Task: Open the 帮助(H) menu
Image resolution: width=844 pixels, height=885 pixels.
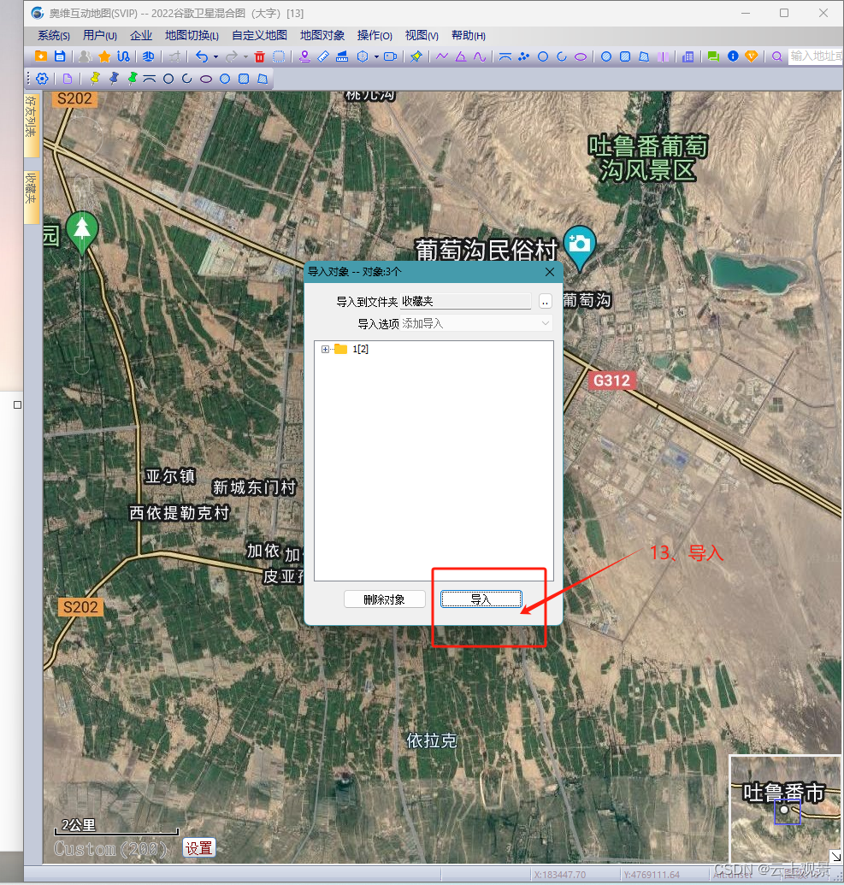Action: click(469, 36)
